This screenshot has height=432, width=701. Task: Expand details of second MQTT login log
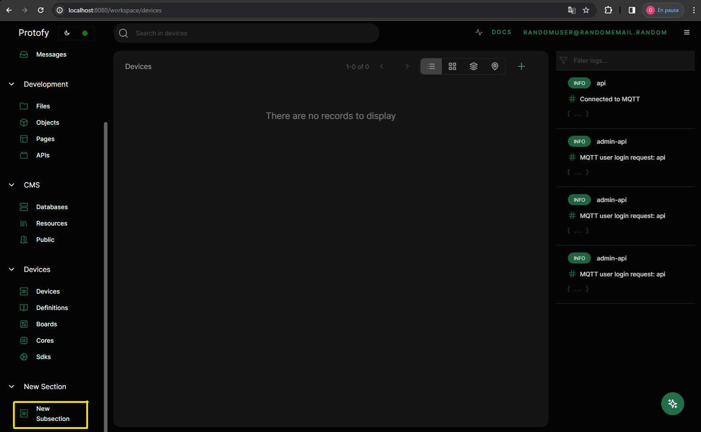click(578, 231)
